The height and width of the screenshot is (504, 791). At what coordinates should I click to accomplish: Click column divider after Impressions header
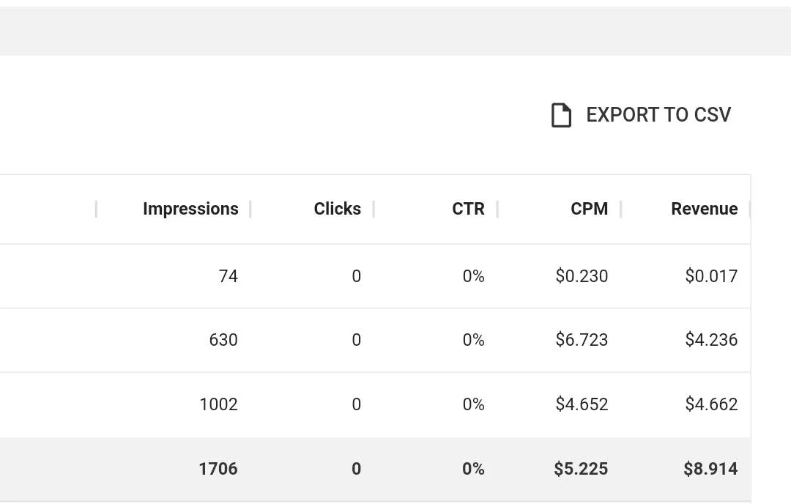[x=250, y=209]
